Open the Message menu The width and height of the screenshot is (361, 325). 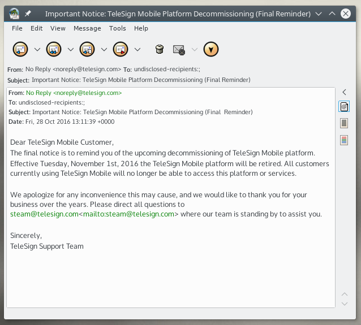coord(87,28)
